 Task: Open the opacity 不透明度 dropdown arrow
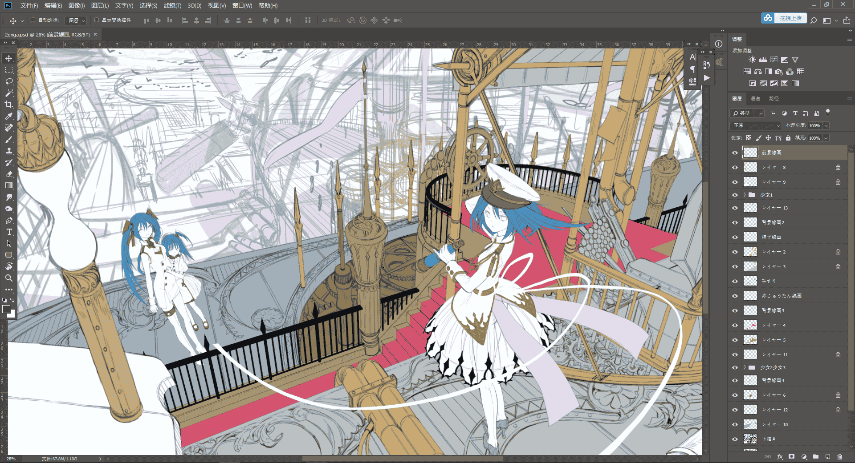826,125
